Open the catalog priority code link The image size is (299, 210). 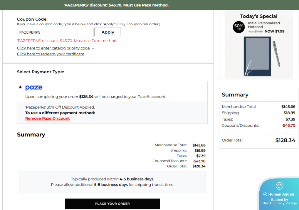point(53,48)
